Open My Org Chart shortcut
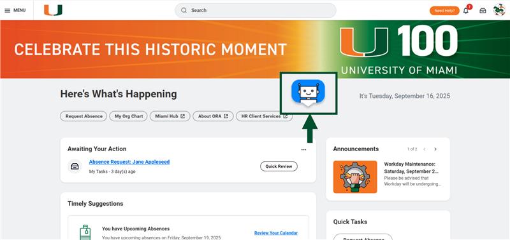 click(129, 116)
